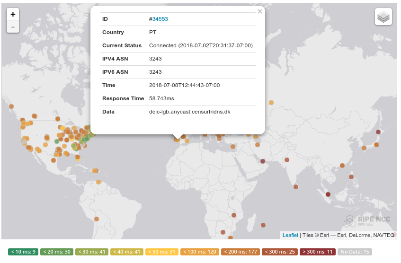Viewport: 401px width, 263px height.
Task: Close the probe info popup
Action: [x=260, y=11]
